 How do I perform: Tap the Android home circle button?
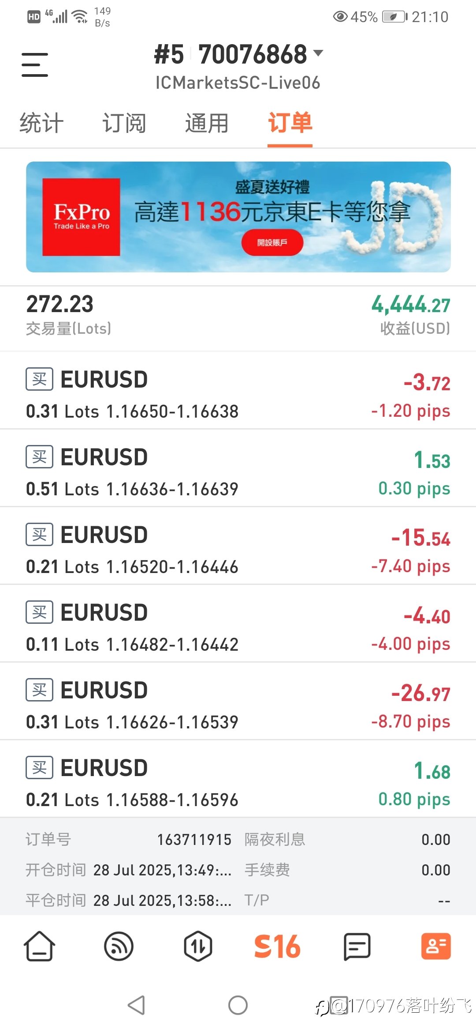point(238,1005)
